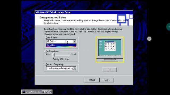
Task: Proceed with the Next button
Action: pos(107,80)
